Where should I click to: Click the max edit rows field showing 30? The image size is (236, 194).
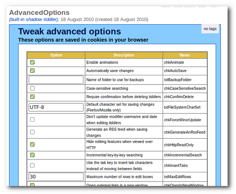[x=56, y=177]
